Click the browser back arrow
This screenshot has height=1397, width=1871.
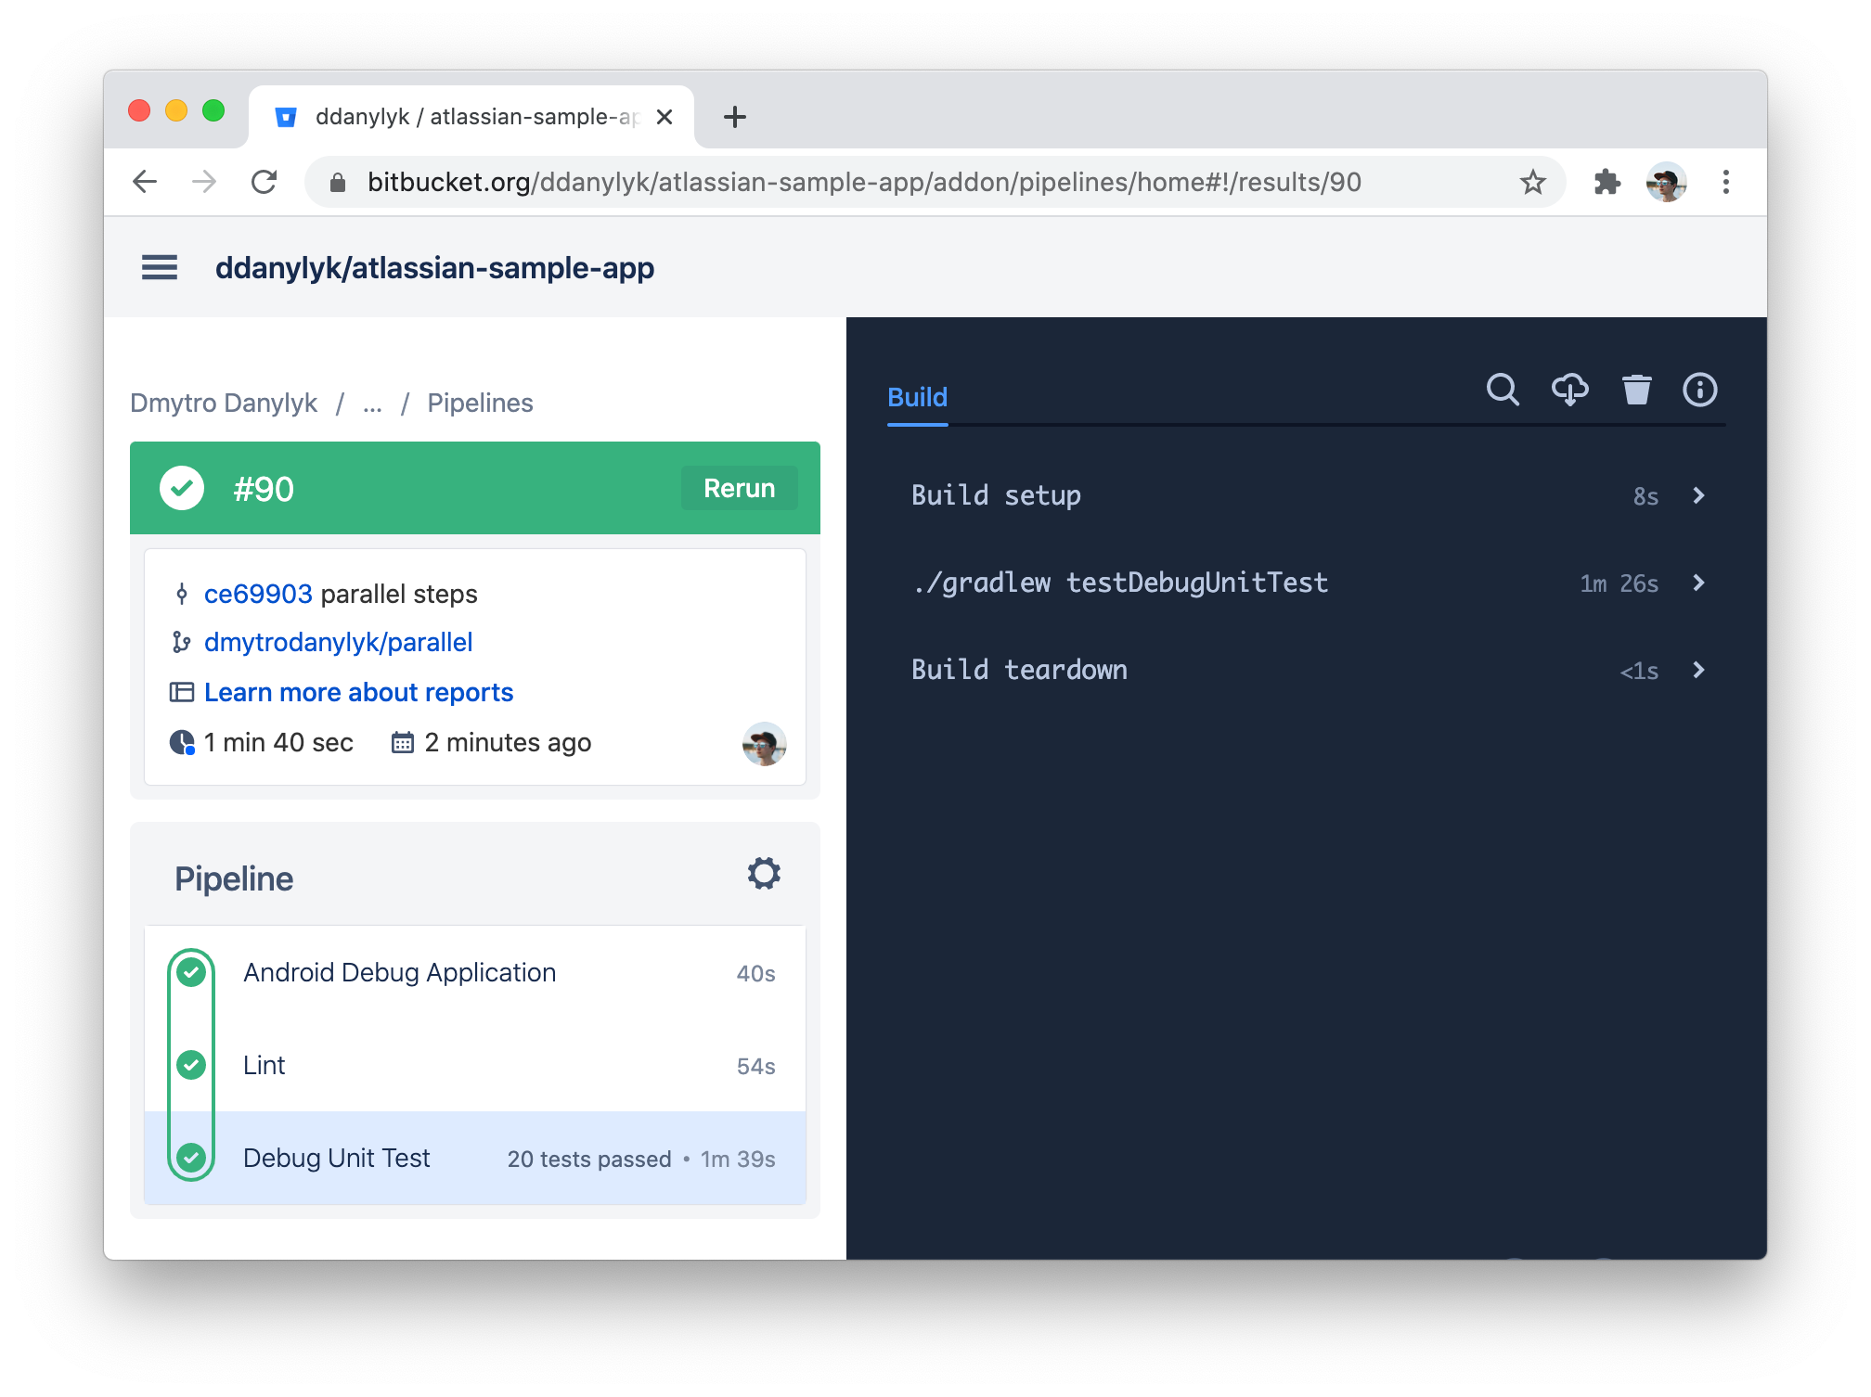(145, 182)
